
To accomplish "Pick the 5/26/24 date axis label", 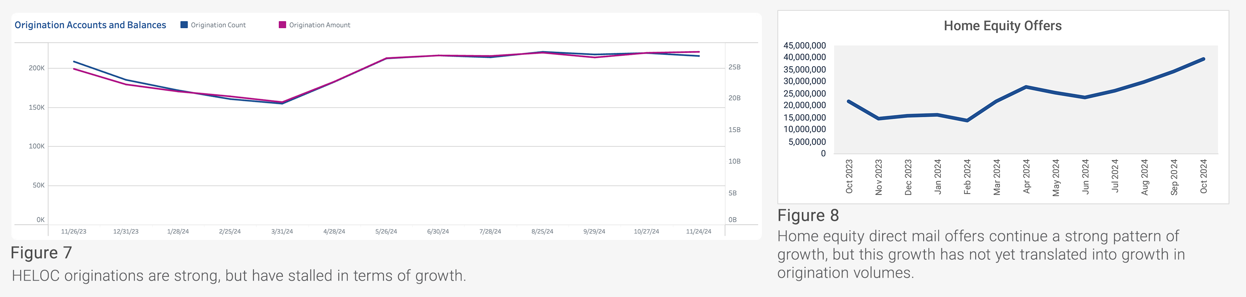I will pos(386,232).
